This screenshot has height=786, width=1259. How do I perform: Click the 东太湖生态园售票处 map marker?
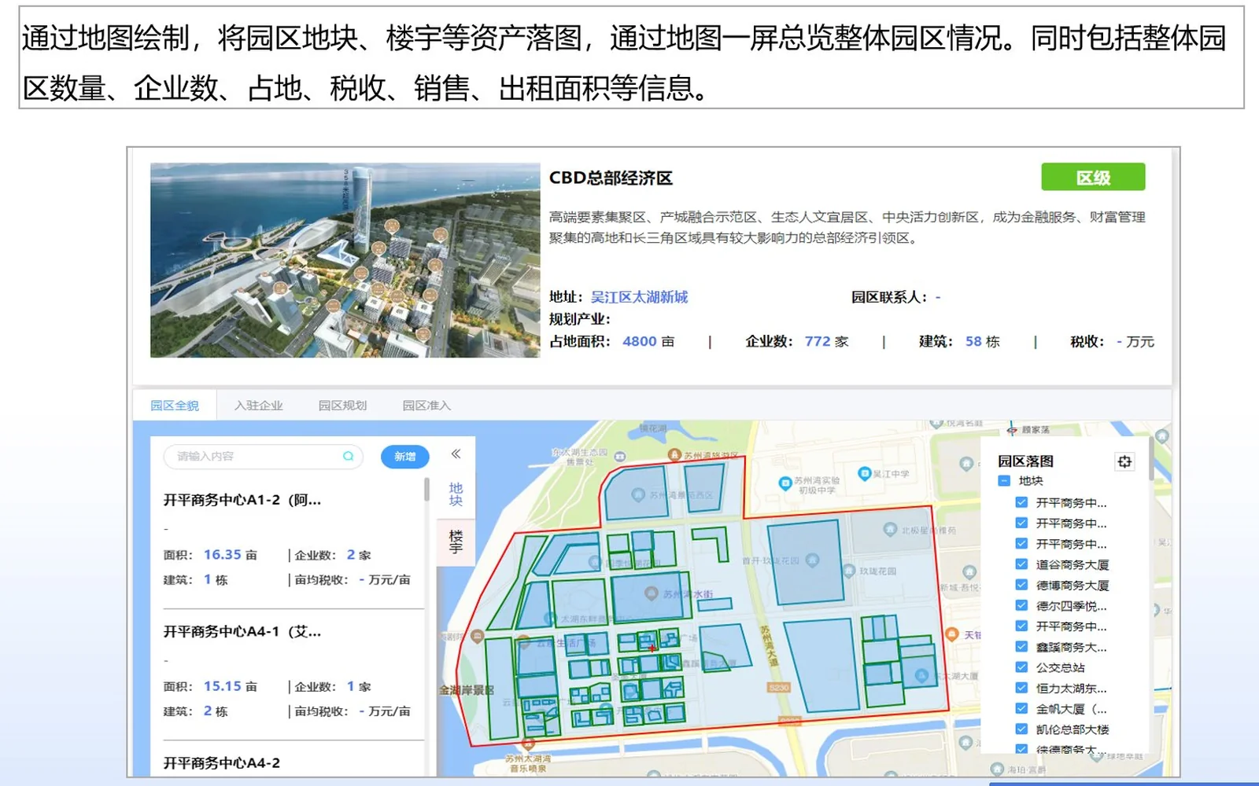click(620, 456)
